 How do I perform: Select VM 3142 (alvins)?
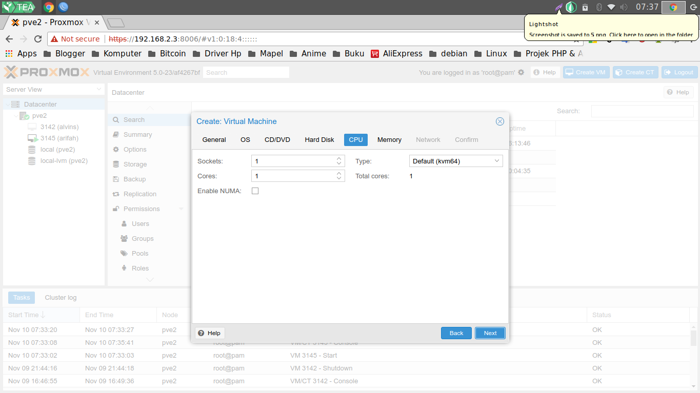[59, 127]
